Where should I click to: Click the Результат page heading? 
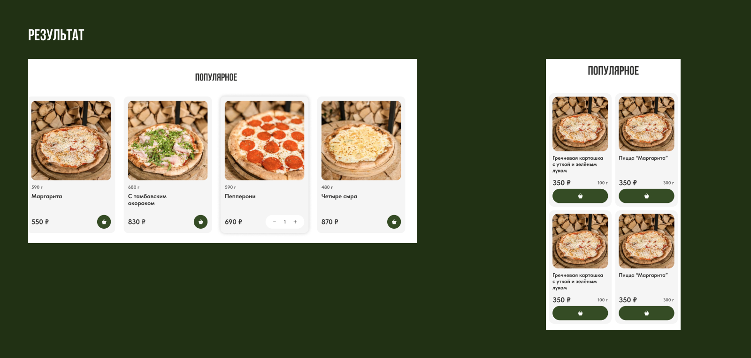tap(56, 35)
